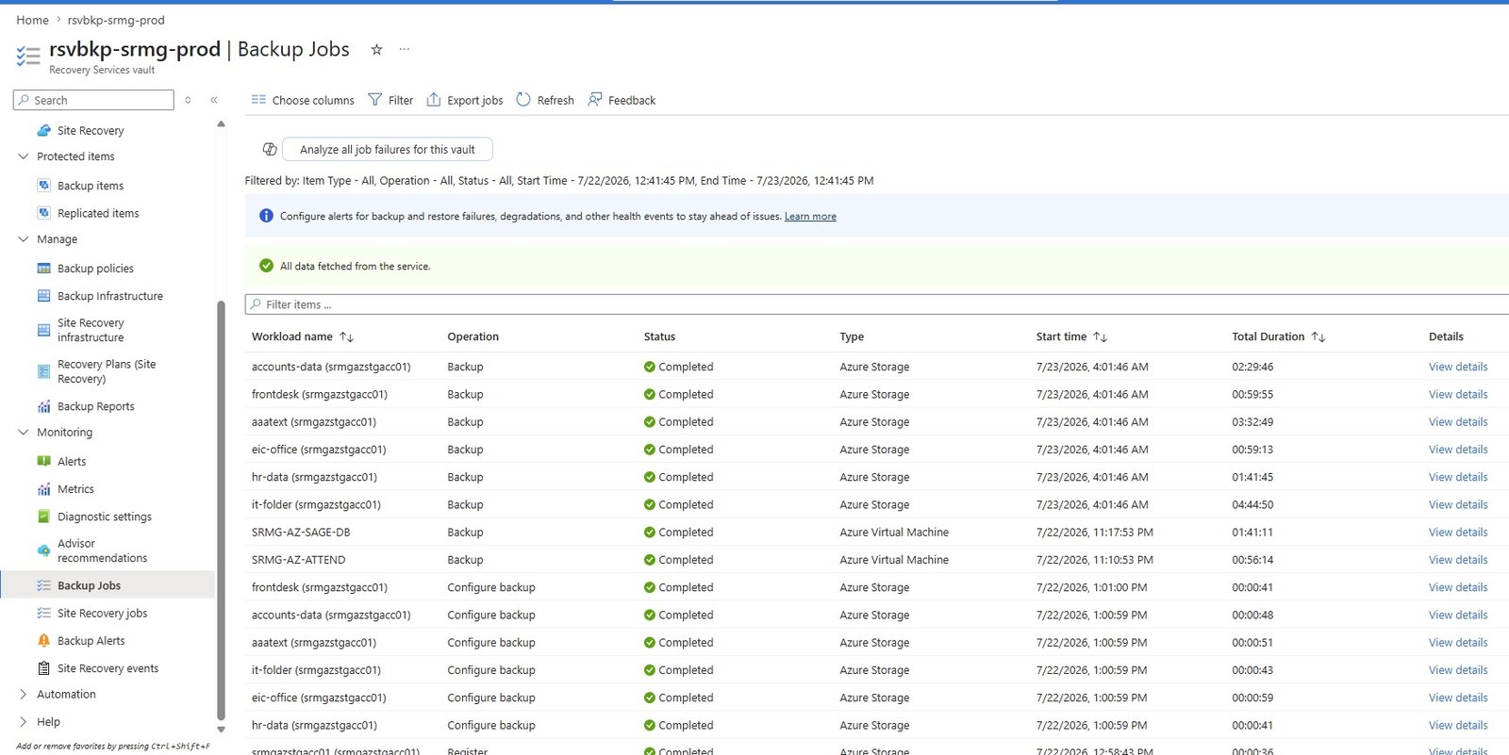The width and height of the screenshot is (1509, 755).
Task: Select Backup policies menu item
Action: 95,269
